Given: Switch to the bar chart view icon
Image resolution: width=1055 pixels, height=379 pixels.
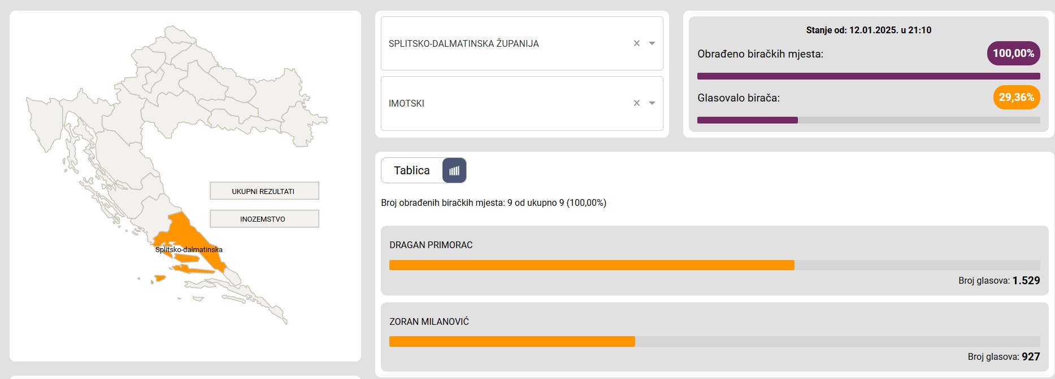Looking at the screenshot, I should [454, 170].
